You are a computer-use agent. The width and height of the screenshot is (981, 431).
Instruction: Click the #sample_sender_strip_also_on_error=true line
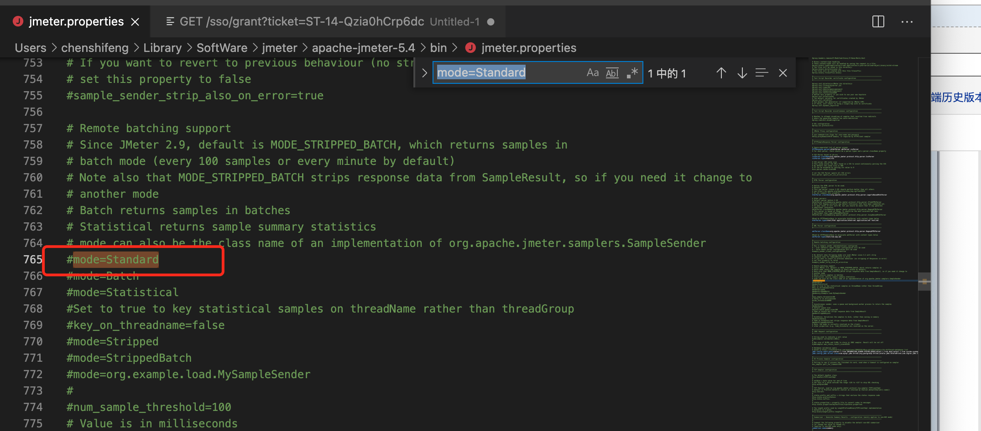pyautogui.click(x=195, y=96)
